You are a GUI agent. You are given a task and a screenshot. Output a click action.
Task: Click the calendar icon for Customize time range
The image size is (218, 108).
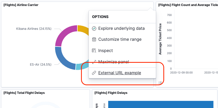[x=94, y=39]
